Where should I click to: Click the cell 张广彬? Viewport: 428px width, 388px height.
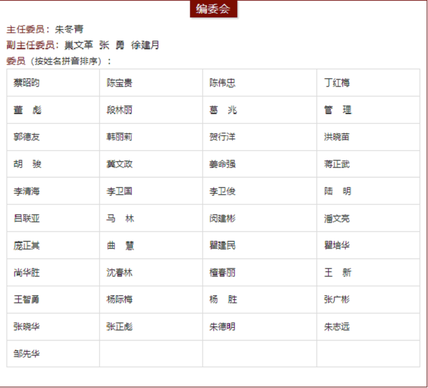click(x=368, y=299)
